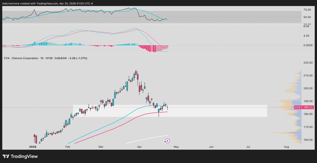
Task: Click the 'Aug' label on time axis
Action: pyautogui.click(x=287, y=147)
